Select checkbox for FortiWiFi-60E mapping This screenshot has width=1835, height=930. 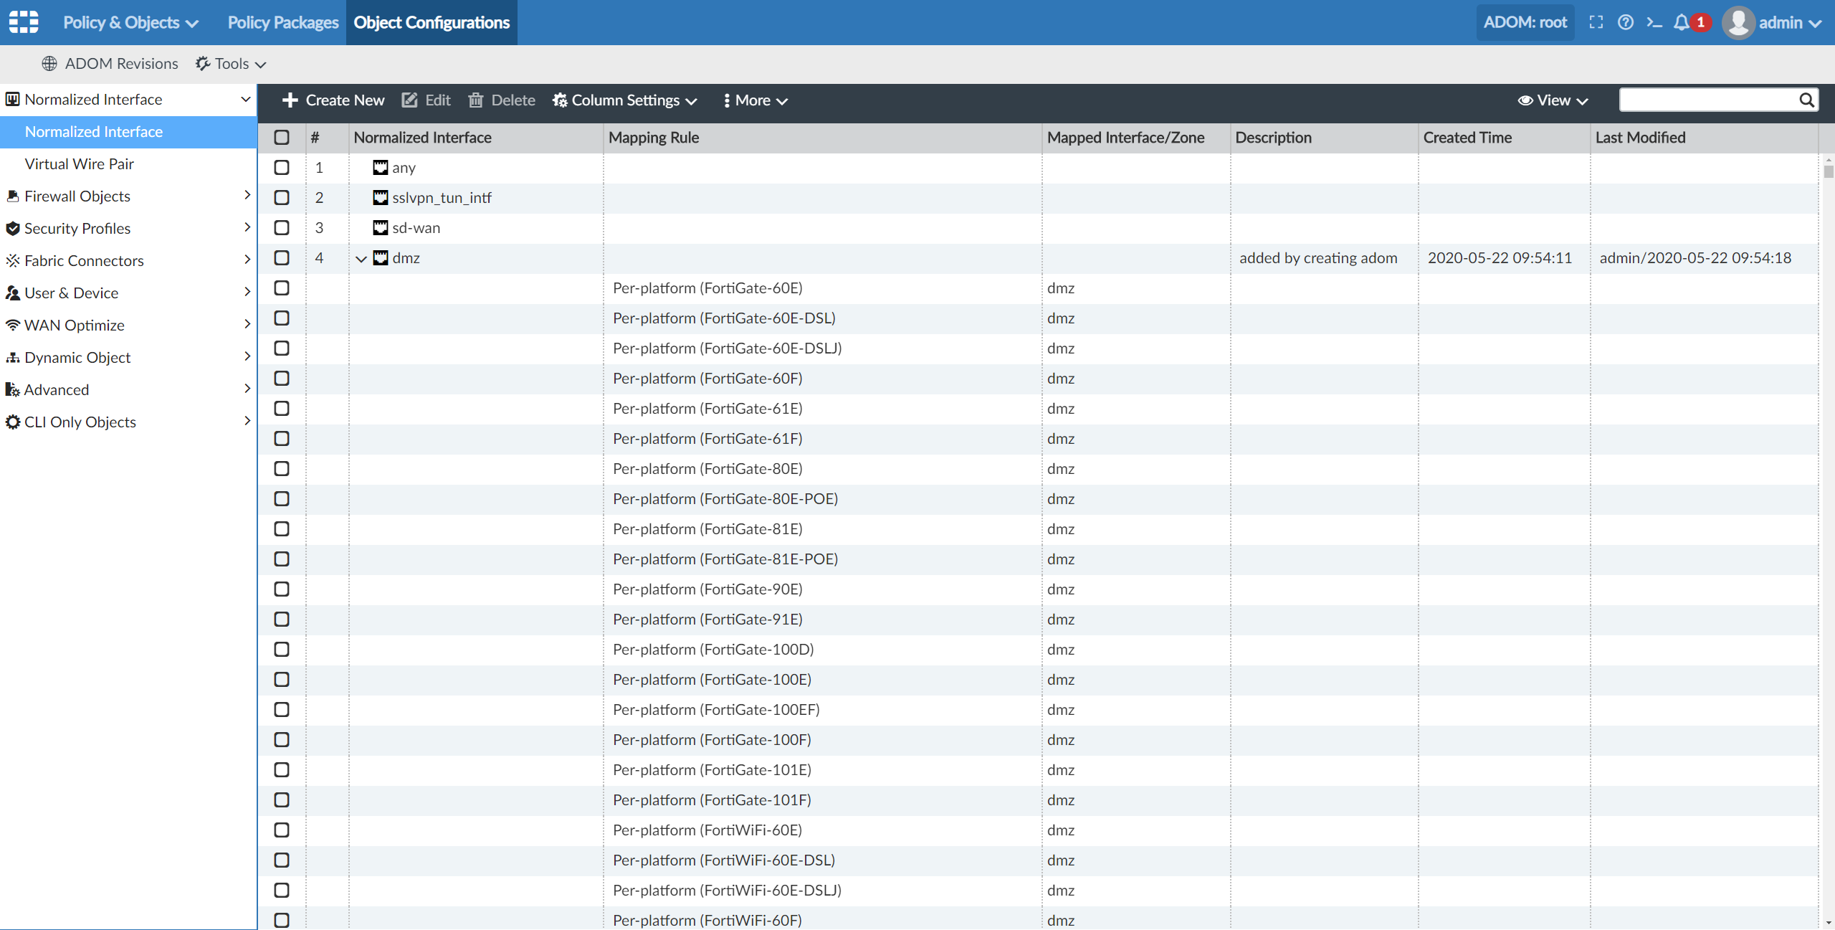[x=282, y=830]
